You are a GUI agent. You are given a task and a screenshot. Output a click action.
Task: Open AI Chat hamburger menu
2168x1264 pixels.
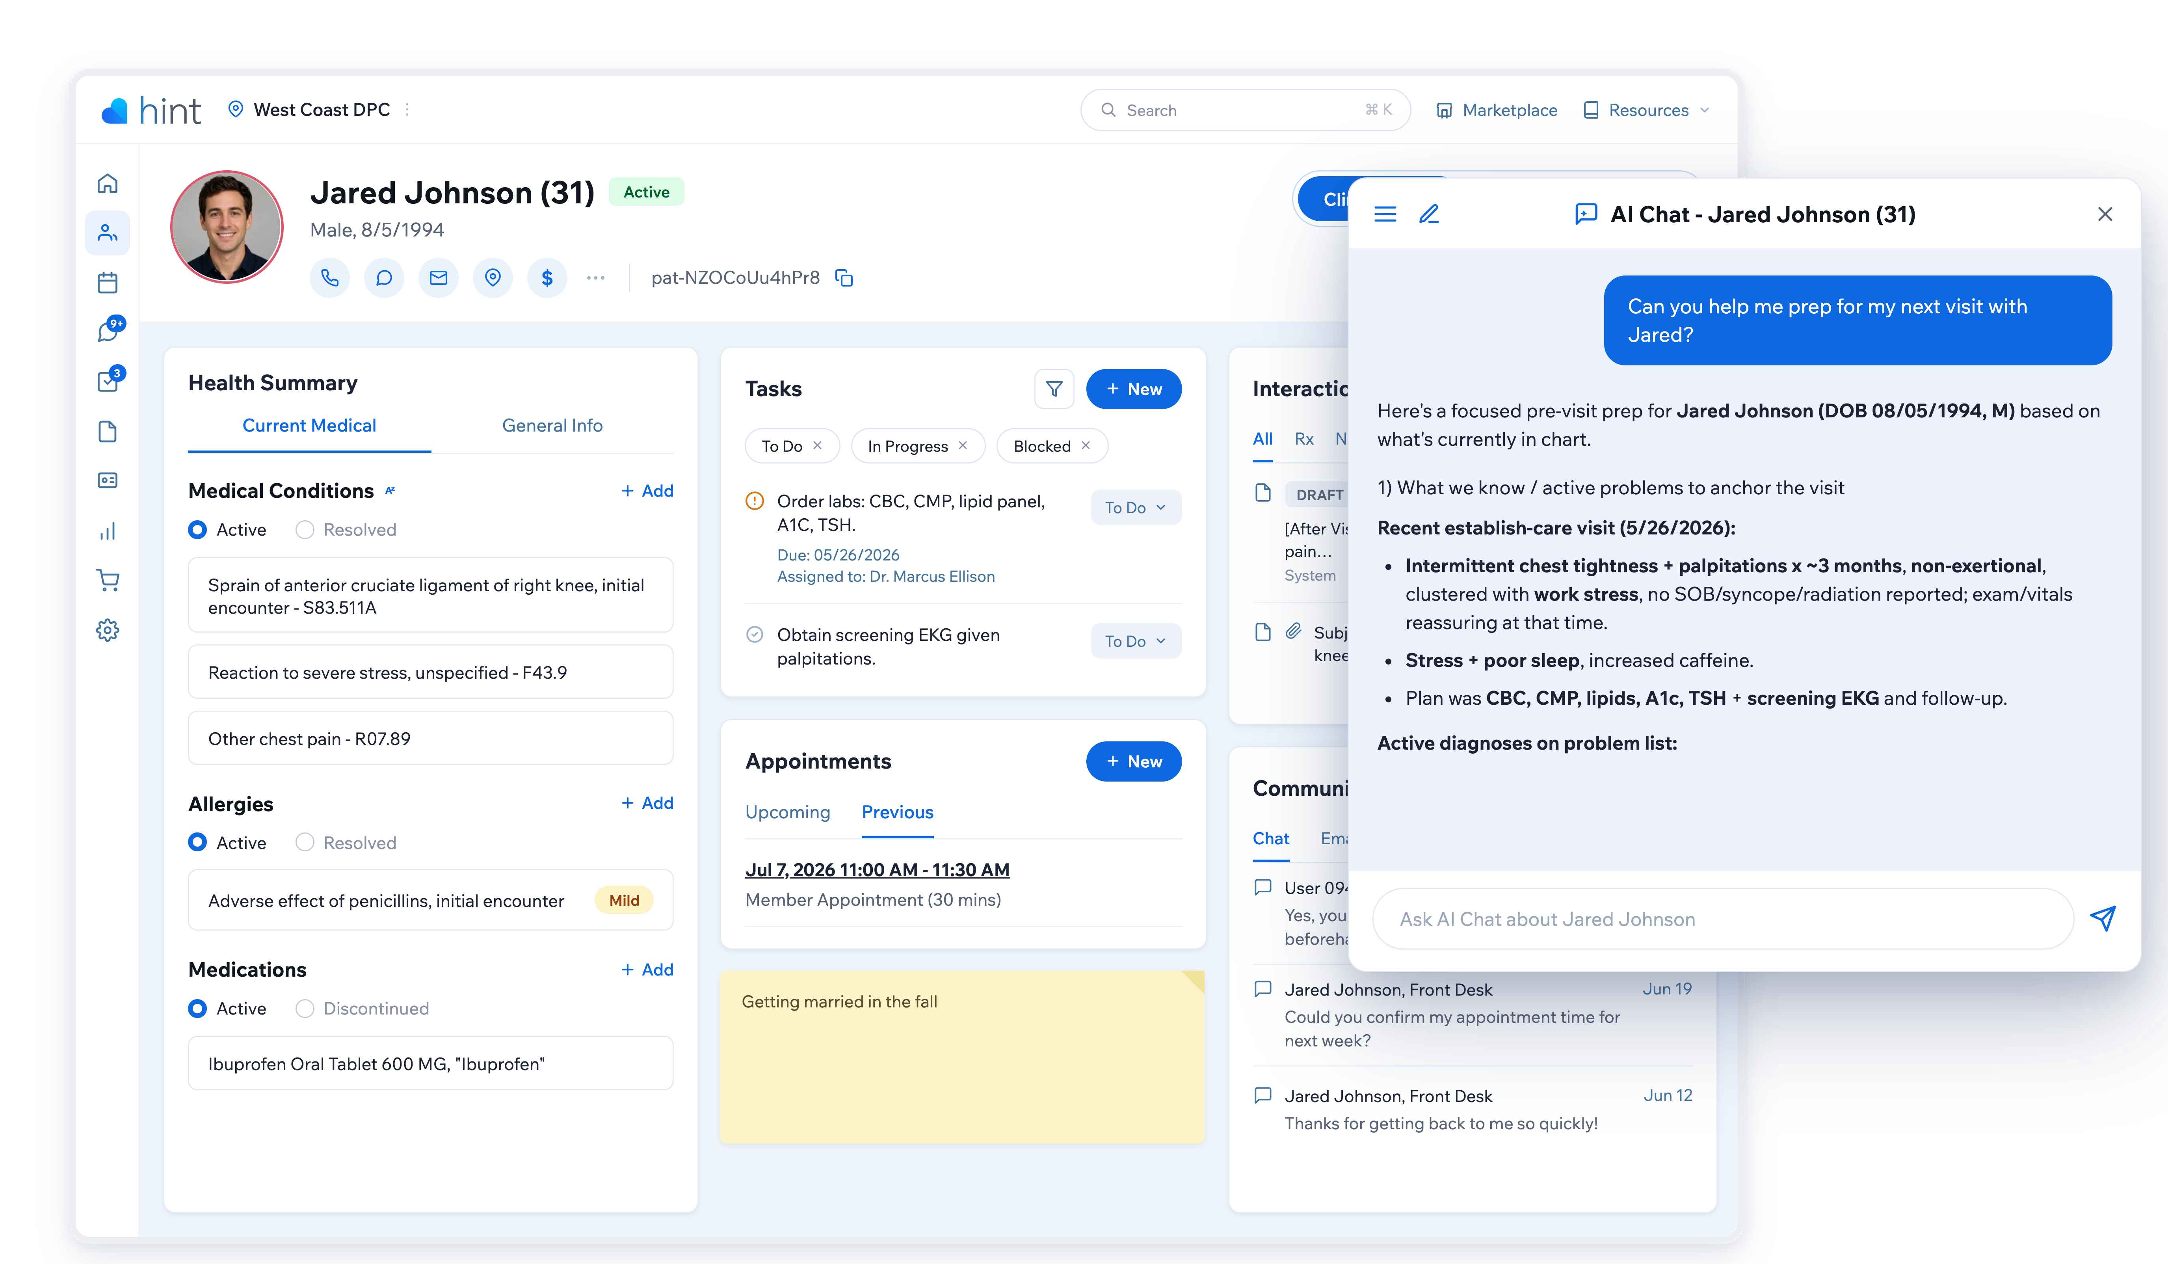click(1385, 214)
